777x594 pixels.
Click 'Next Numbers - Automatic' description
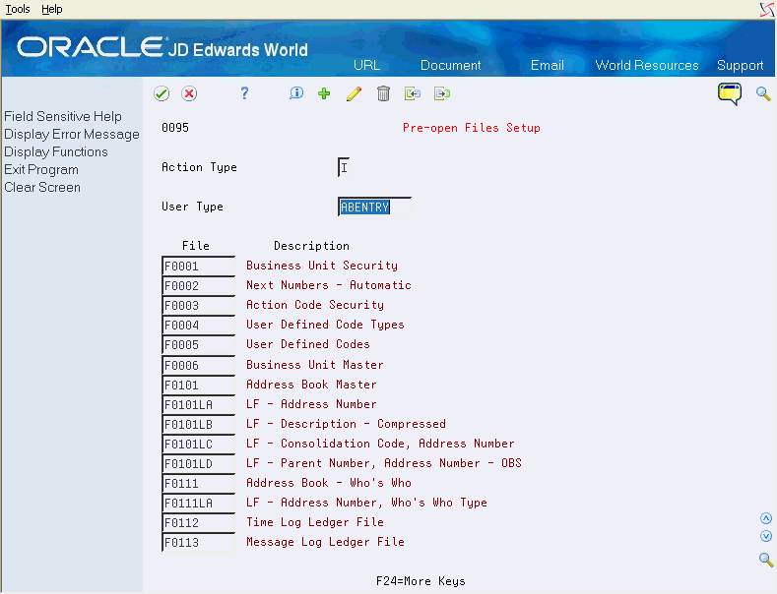[x=329, y=285]
